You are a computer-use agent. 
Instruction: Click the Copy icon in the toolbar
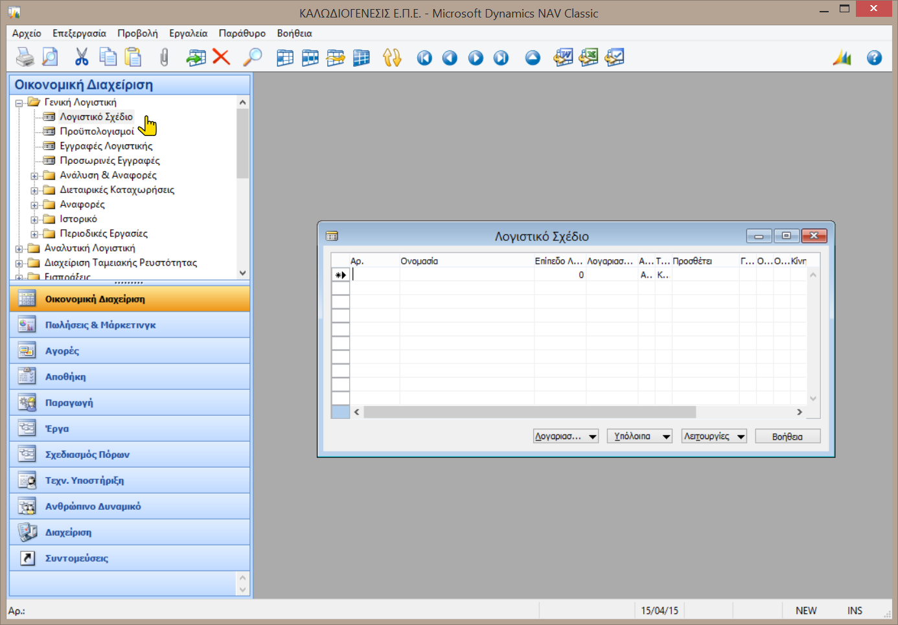[x=108, y=58]
